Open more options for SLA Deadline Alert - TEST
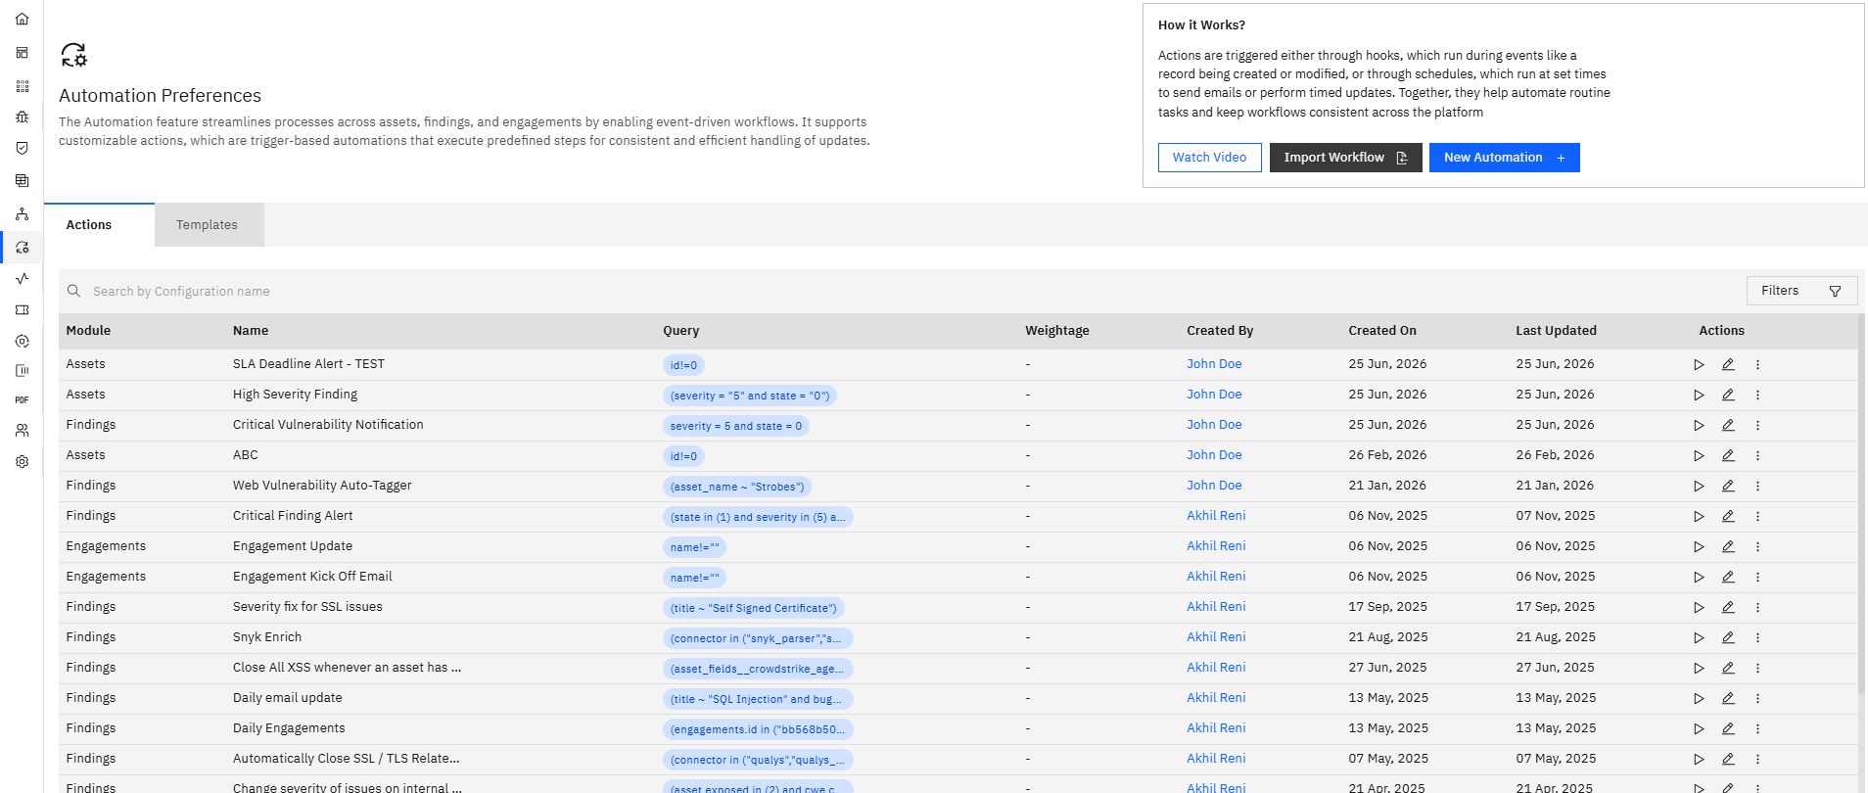 point(1757,365)
